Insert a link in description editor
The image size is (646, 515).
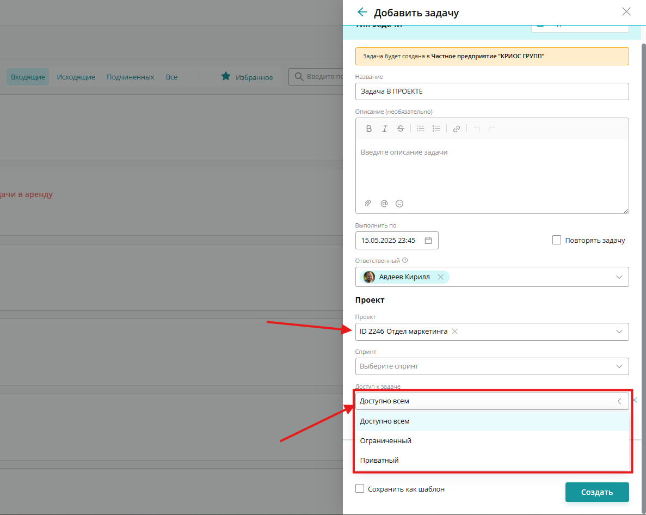(x=456, y=128)
